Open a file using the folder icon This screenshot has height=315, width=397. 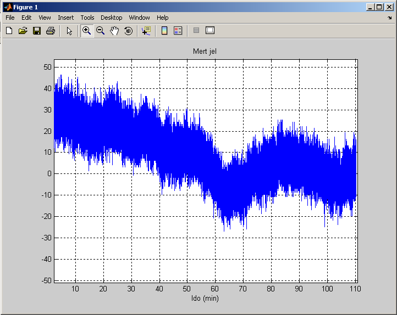[23, 31]
